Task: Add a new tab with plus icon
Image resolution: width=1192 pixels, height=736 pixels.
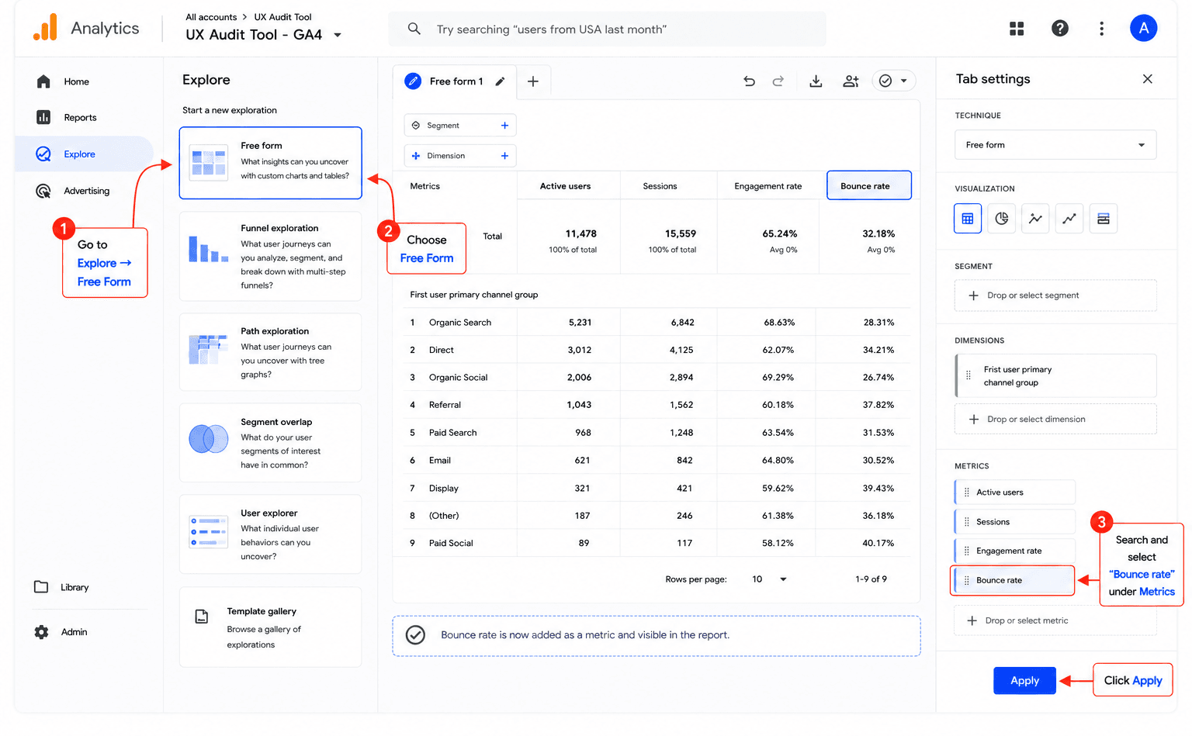Action: pyautogui.click(x=533, y=81)
